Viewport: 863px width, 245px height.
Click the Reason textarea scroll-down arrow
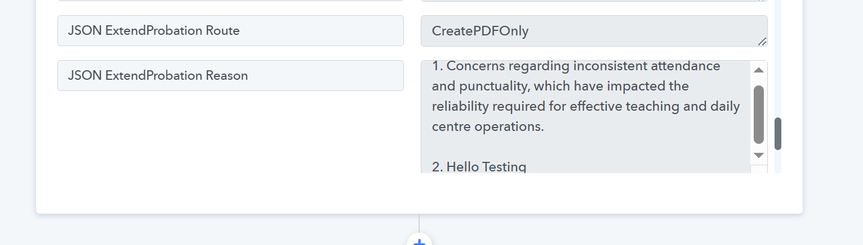758,155
